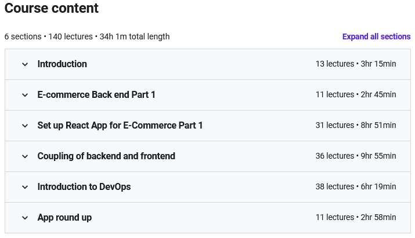Open the Introduction to DevOps section title

84,187
